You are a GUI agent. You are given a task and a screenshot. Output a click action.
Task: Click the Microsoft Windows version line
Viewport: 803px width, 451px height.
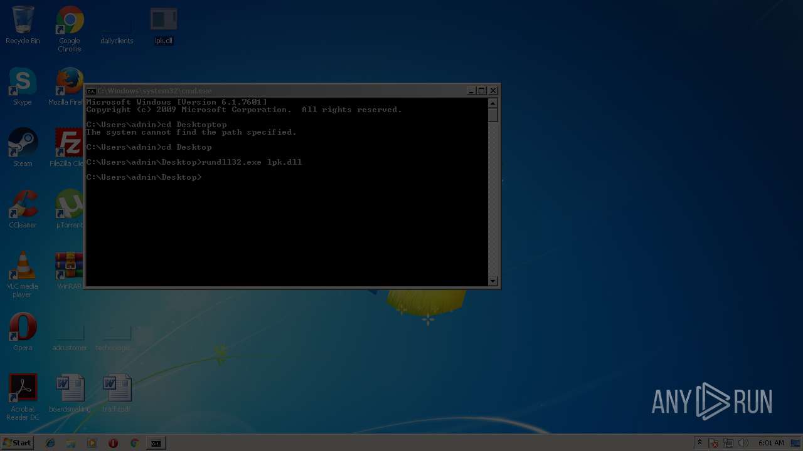click(176, 102)
